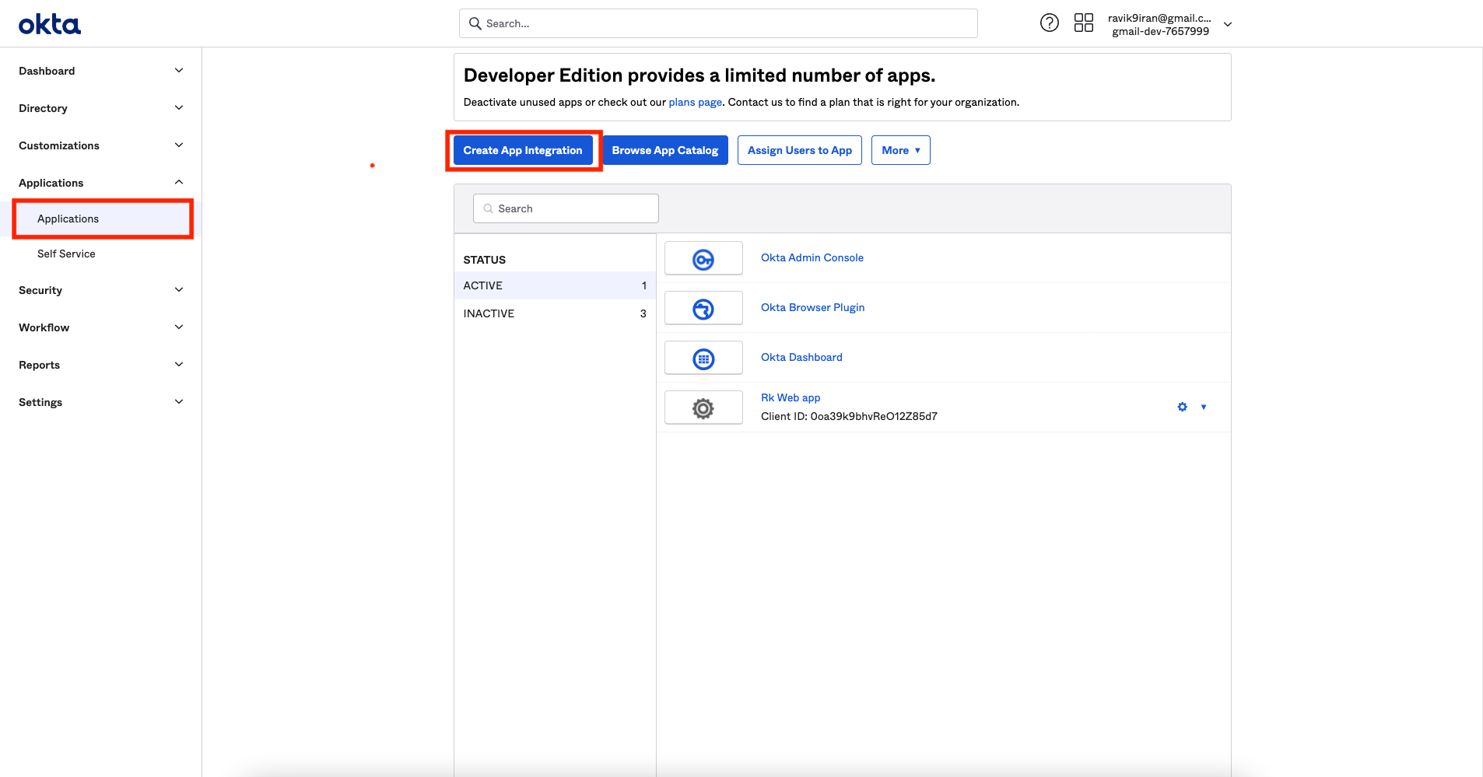The image size is (1483, 777).
Task: Expand the Reports sidebar section
Action: click(179, 365)
